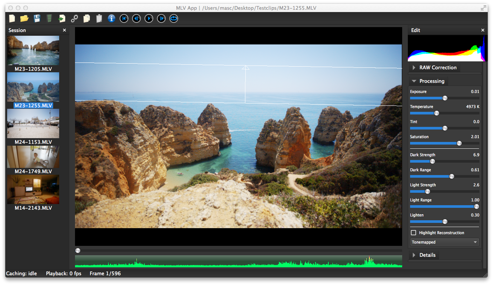Viewport: 493px width, 285px height.
Task: Click the Dark Range slider handle
Action: coord(452,176)
